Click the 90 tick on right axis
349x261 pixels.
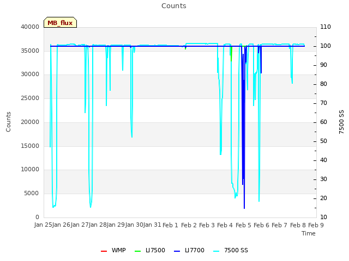[x=323, y=65]
